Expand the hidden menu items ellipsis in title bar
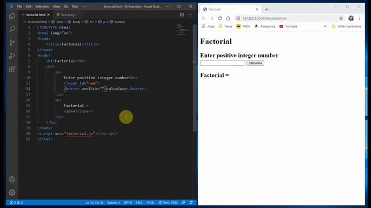 (85, 6)
